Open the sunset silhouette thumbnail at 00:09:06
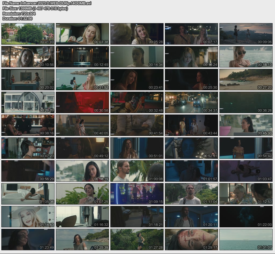This screenshot has height=254, width=275. tap(246, 34)
